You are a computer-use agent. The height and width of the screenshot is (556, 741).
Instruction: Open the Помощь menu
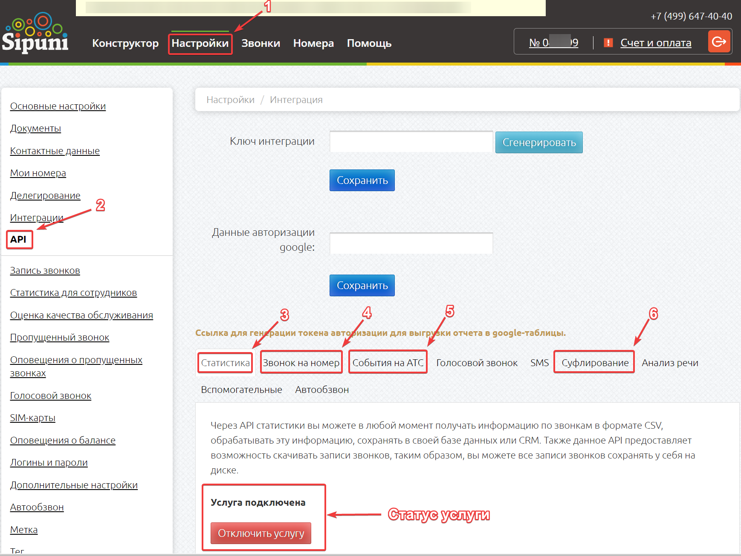369,43
